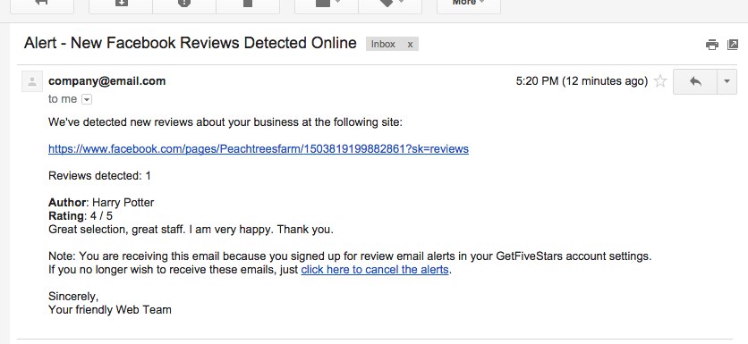
Task: Reply using the reply arrow button
Action: point(695,81)
